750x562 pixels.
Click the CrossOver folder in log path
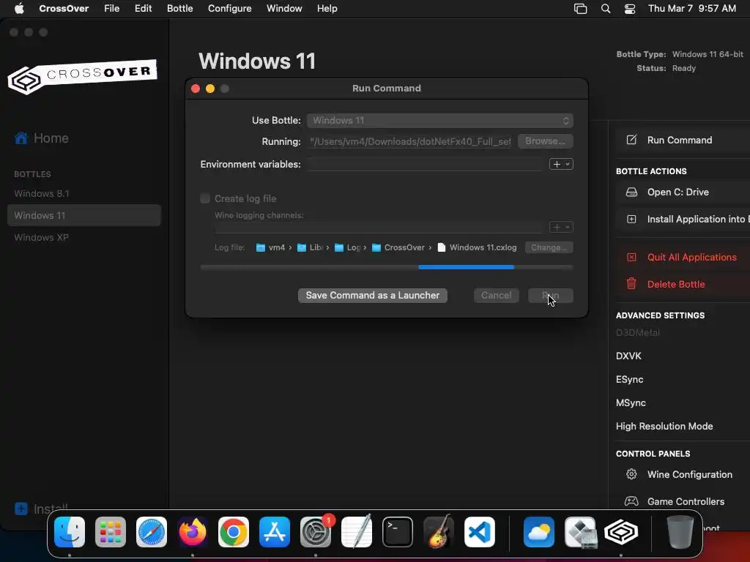click(x=398, y=247)
